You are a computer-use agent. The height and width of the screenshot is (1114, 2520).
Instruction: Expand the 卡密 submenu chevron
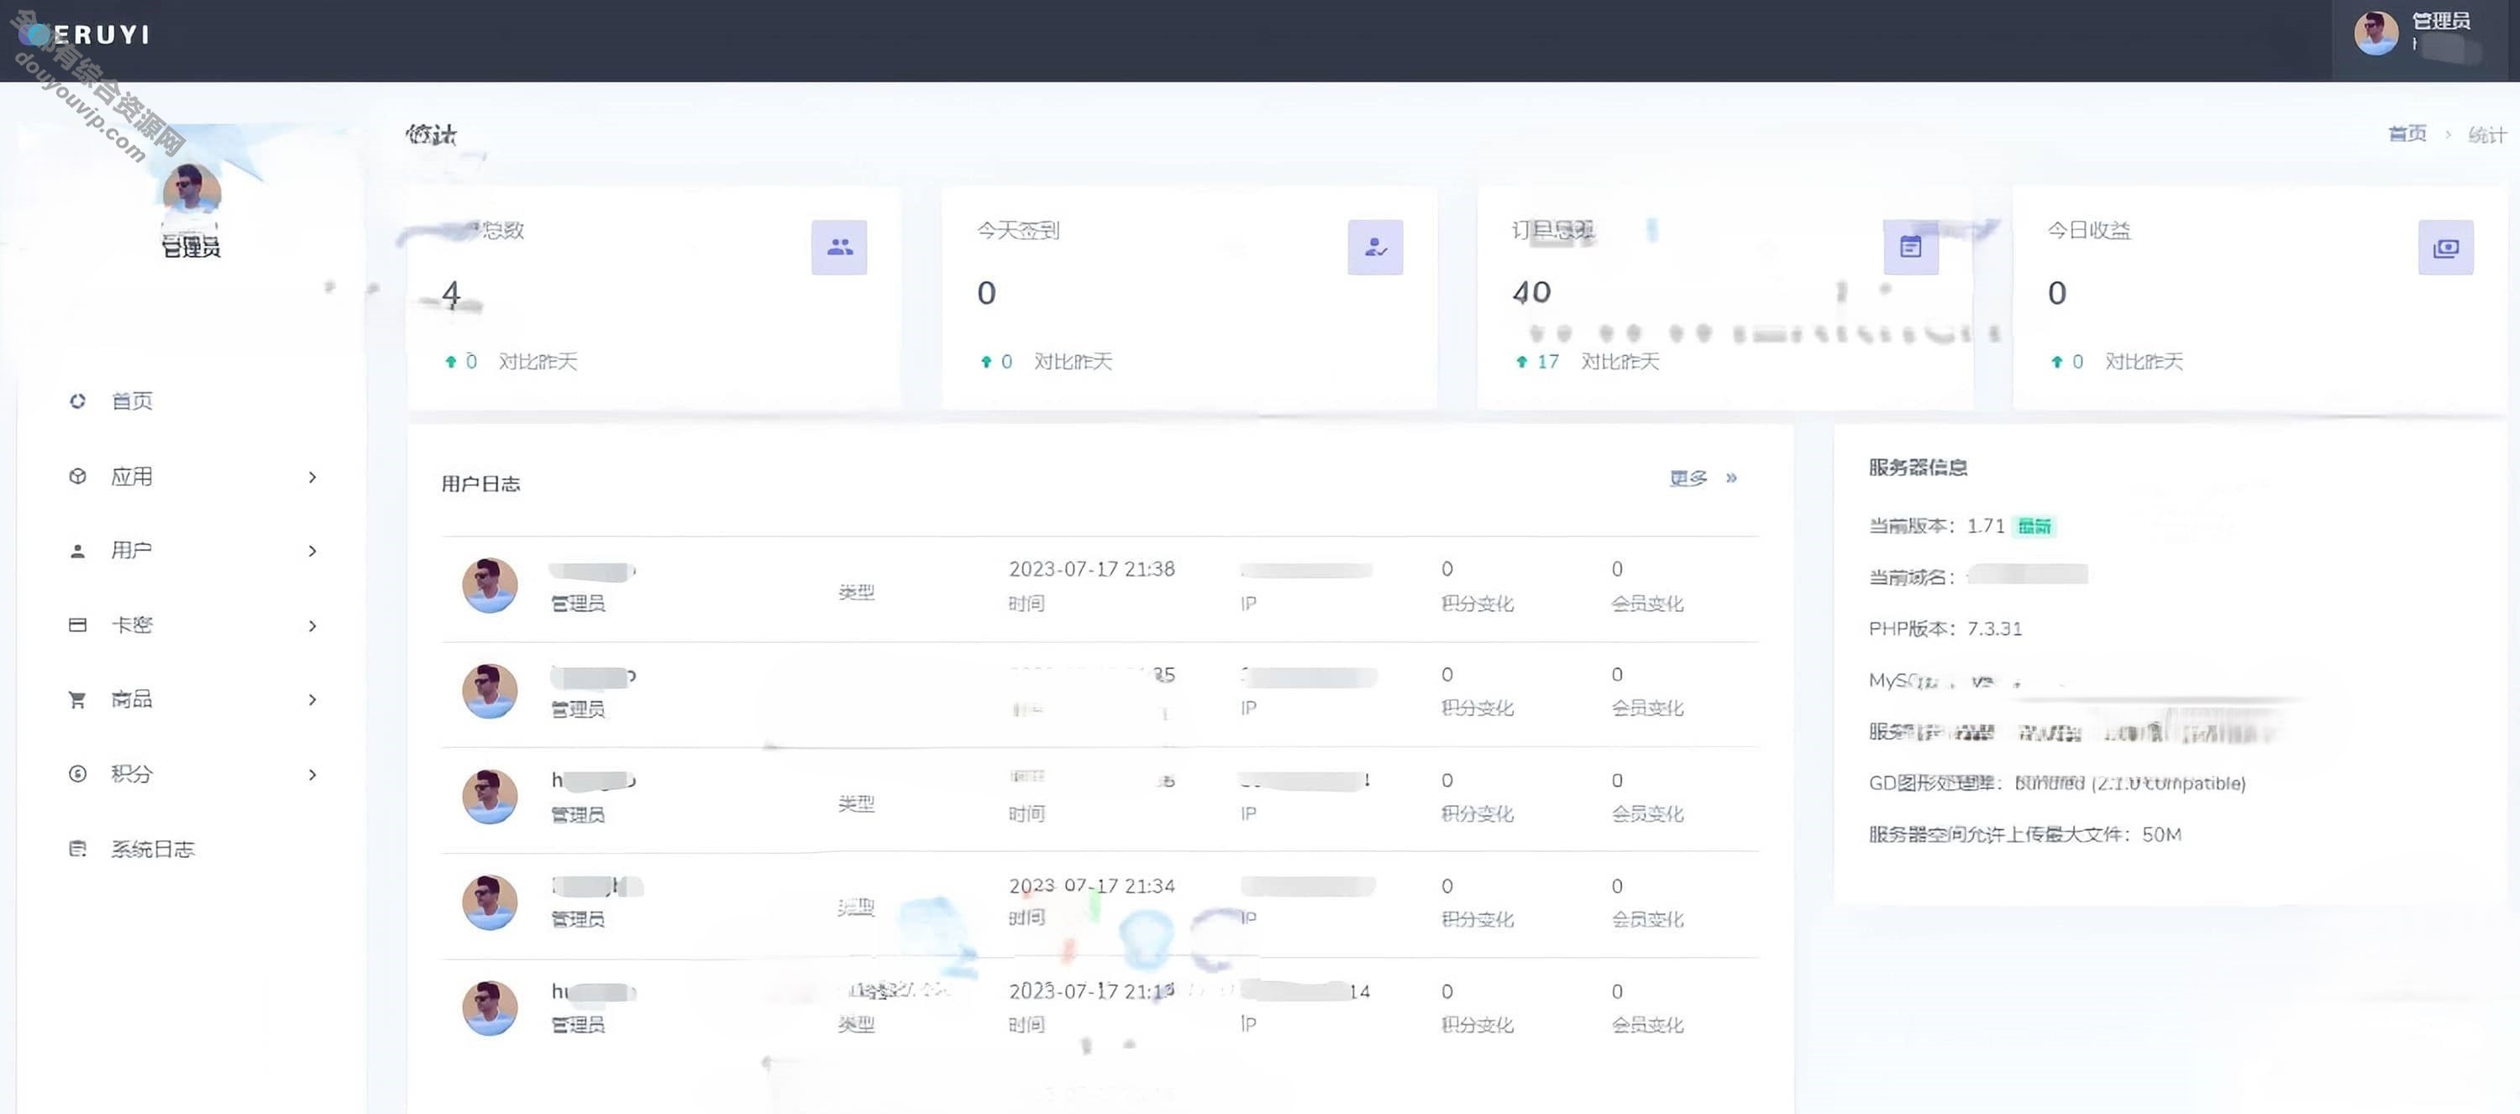tap(312, 626)
